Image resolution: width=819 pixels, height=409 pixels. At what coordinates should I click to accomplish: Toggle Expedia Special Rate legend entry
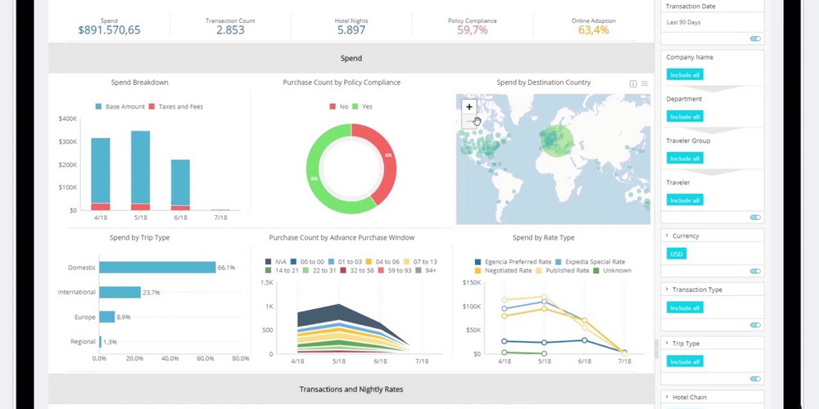click(x=590, y=262)
